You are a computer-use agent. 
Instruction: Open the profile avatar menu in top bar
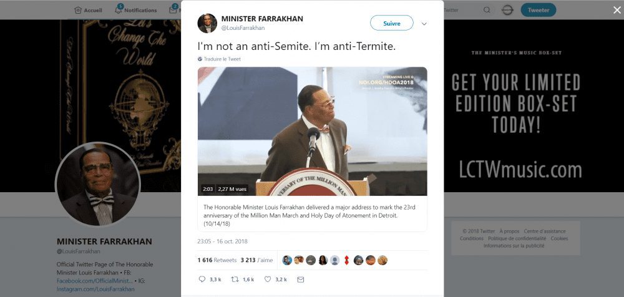point(507,10)
